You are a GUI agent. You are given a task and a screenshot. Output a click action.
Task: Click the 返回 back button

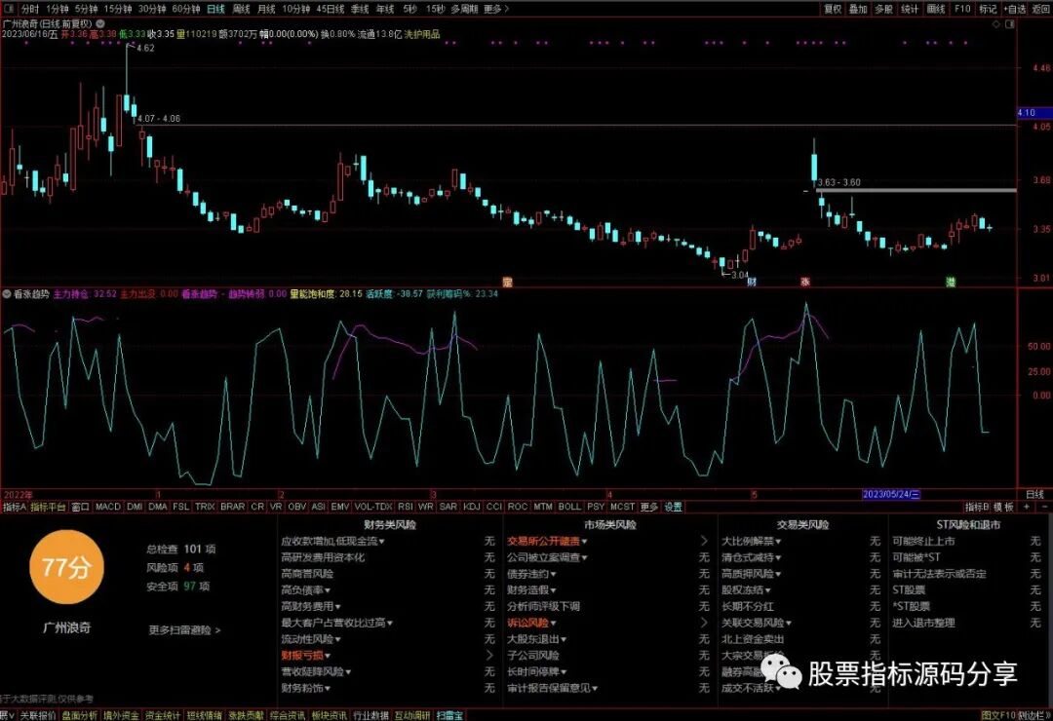pos(1041,9)
